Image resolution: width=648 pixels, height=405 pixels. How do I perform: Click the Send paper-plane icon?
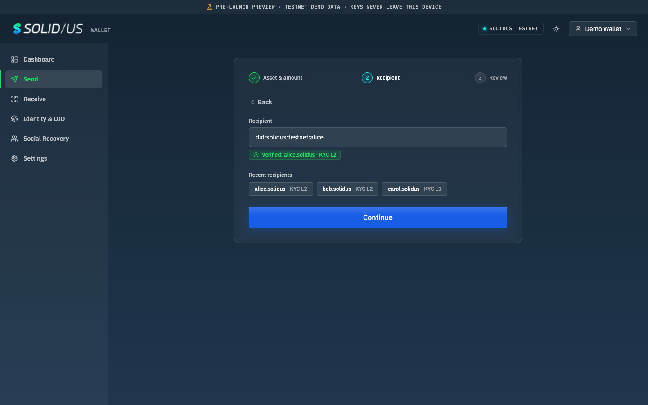[x=14, y=79]
